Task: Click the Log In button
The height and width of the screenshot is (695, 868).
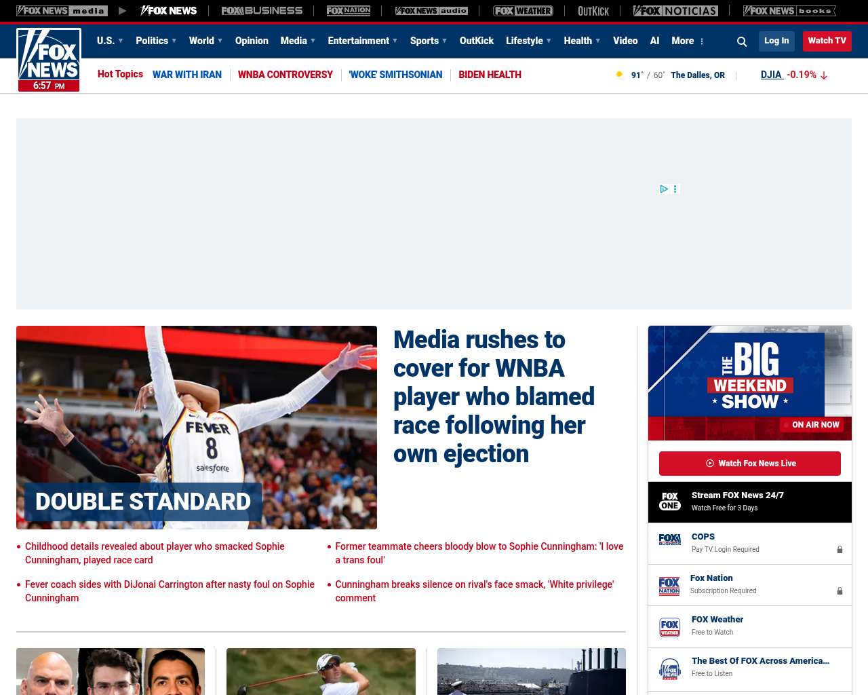Action: (x=776, y=41)
